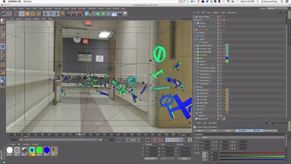Activate the Move tool
The image size is (291, 164).
click(22, 14)
